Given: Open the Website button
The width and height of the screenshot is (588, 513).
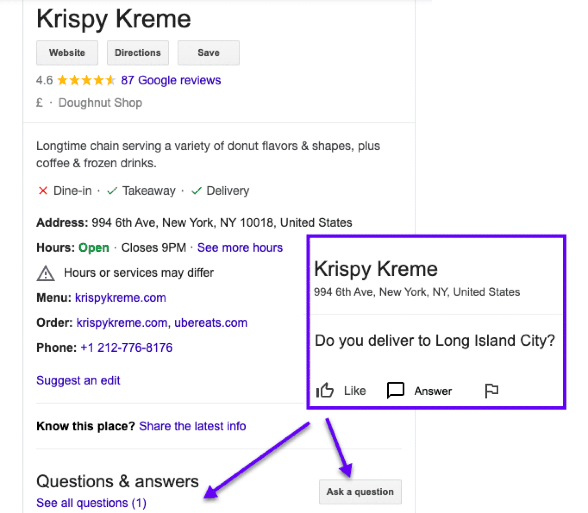Looking at the screenshot, I should 67,53.
